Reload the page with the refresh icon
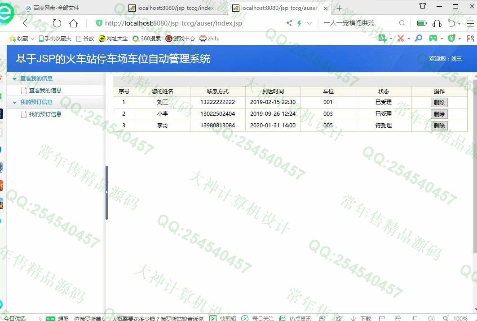The image size is (477, 321). [57, 23]
